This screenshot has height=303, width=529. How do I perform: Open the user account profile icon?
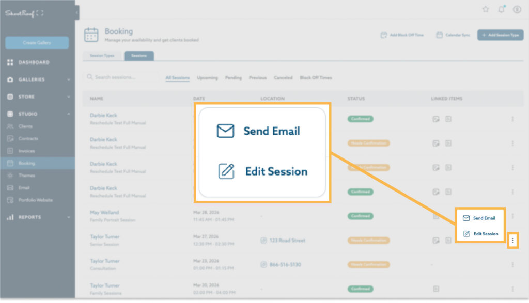click(517, 9)
